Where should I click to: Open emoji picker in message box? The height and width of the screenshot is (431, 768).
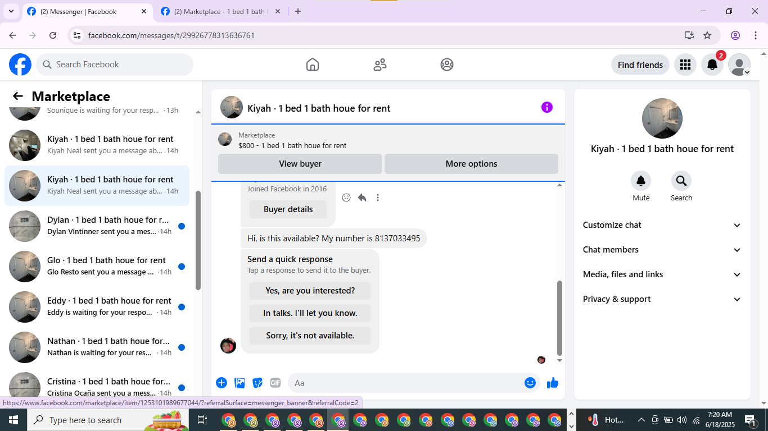pyautogui.click(x=530, y=383)
